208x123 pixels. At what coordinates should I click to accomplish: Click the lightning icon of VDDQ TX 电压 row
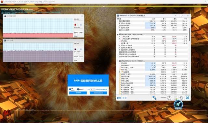(x=120, y=74)
